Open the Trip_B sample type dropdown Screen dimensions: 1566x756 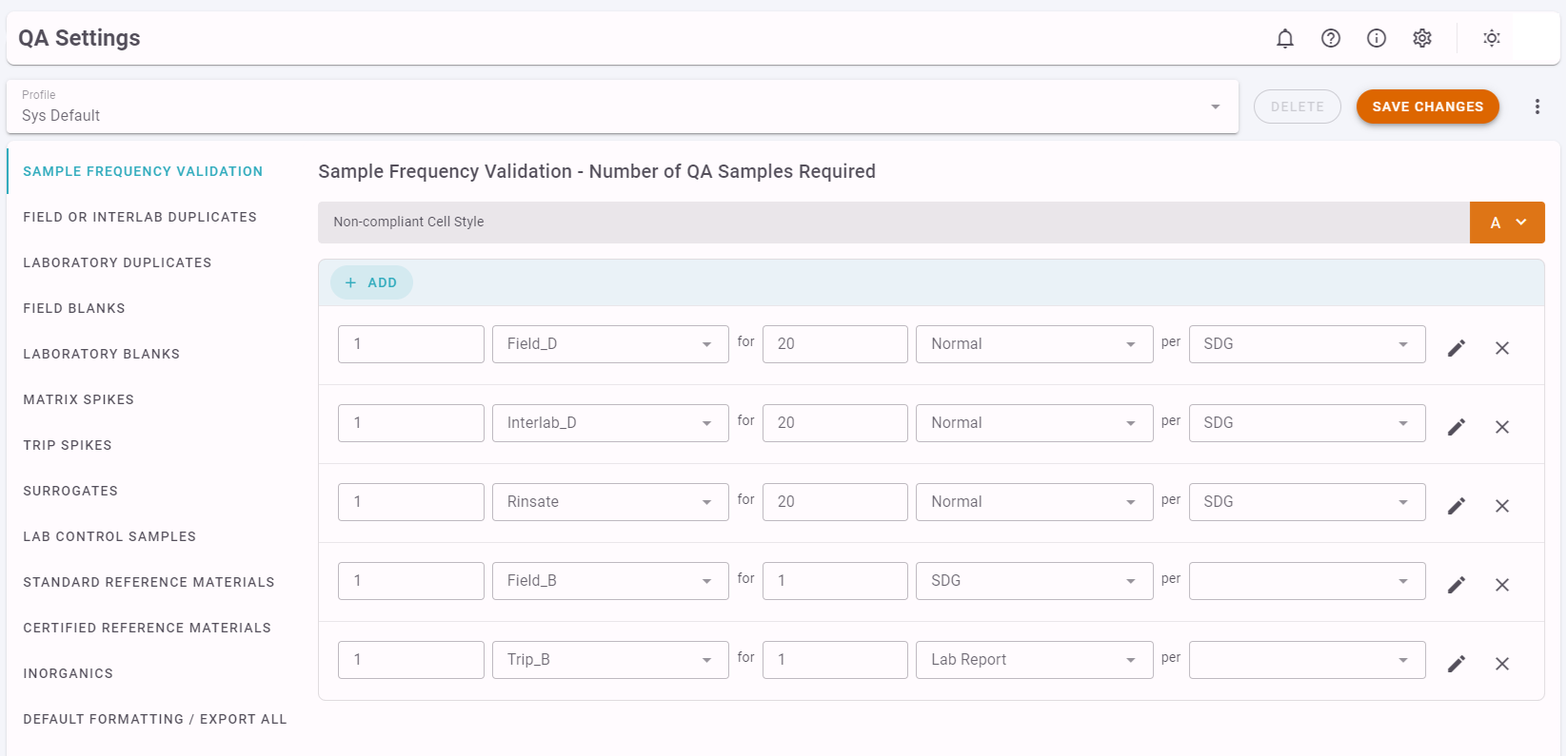(x=610, y=660)
